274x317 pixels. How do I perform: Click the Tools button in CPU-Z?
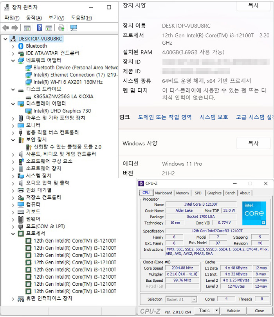coord(204,310)
